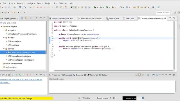This screenshot has height=101, width=180.
Task: Click the Start server icon in Servers view
Action: (x=20, y=75)
